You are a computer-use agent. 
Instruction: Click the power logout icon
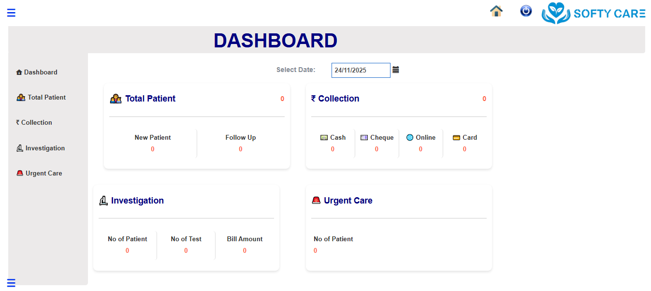(526, 11)
